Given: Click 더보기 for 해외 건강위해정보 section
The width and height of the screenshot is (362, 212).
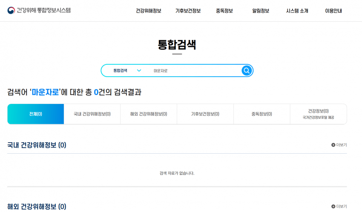Looking at the screenshot, I should coord(339,206).
